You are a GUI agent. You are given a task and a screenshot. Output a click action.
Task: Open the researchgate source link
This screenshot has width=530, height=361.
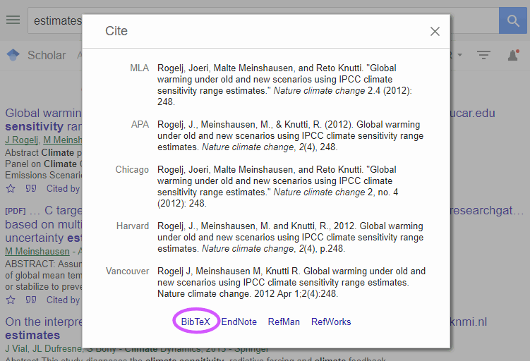(487, 210)
